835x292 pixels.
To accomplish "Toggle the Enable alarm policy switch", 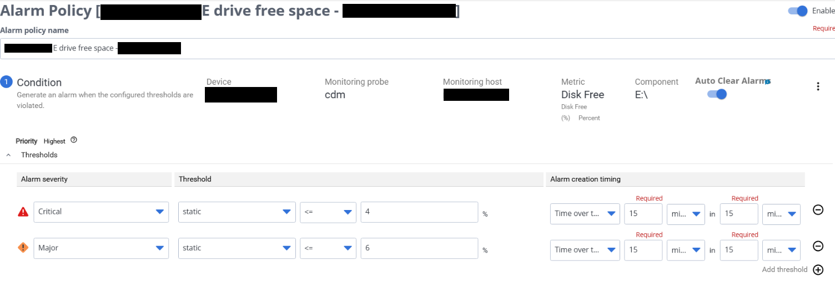I will [798, 11].
